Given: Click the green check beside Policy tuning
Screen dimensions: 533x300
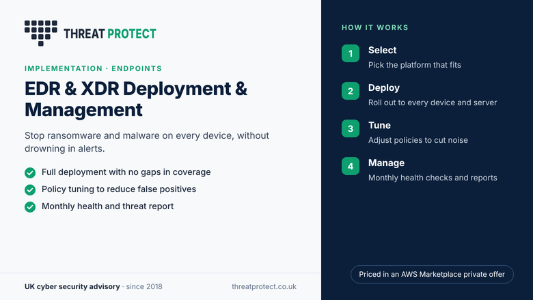Looking at the screenshot, I should pyautogui.click(x=30, y=189).
